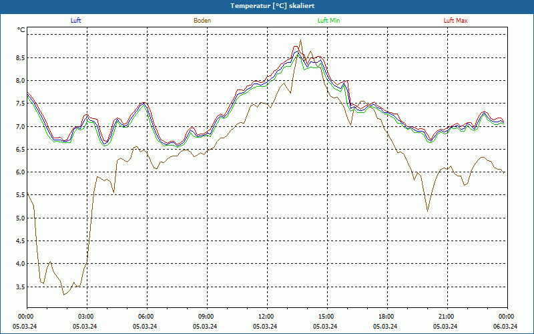This screenshot has width=534, height=334.
Task: Click the 6,5 y-axis value
Action: [21, 149]
